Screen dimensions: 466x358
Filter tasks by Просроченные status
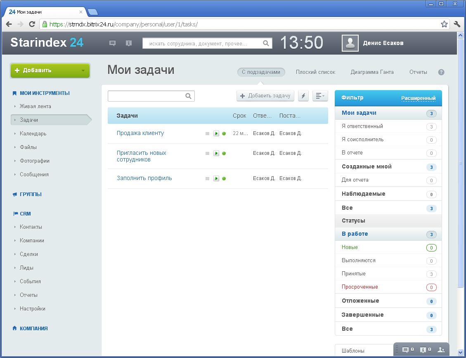point(388,287)
